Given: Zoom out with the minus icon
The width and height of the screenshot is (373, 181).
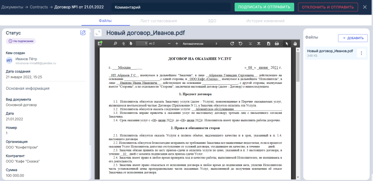Looking at the screenshot, I should 169,43.
